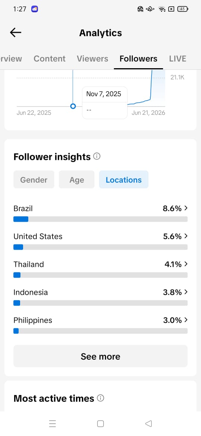This screenshot has width=201, height=436.
Task: Open Most active times info icon
Action: pos(100,398)
